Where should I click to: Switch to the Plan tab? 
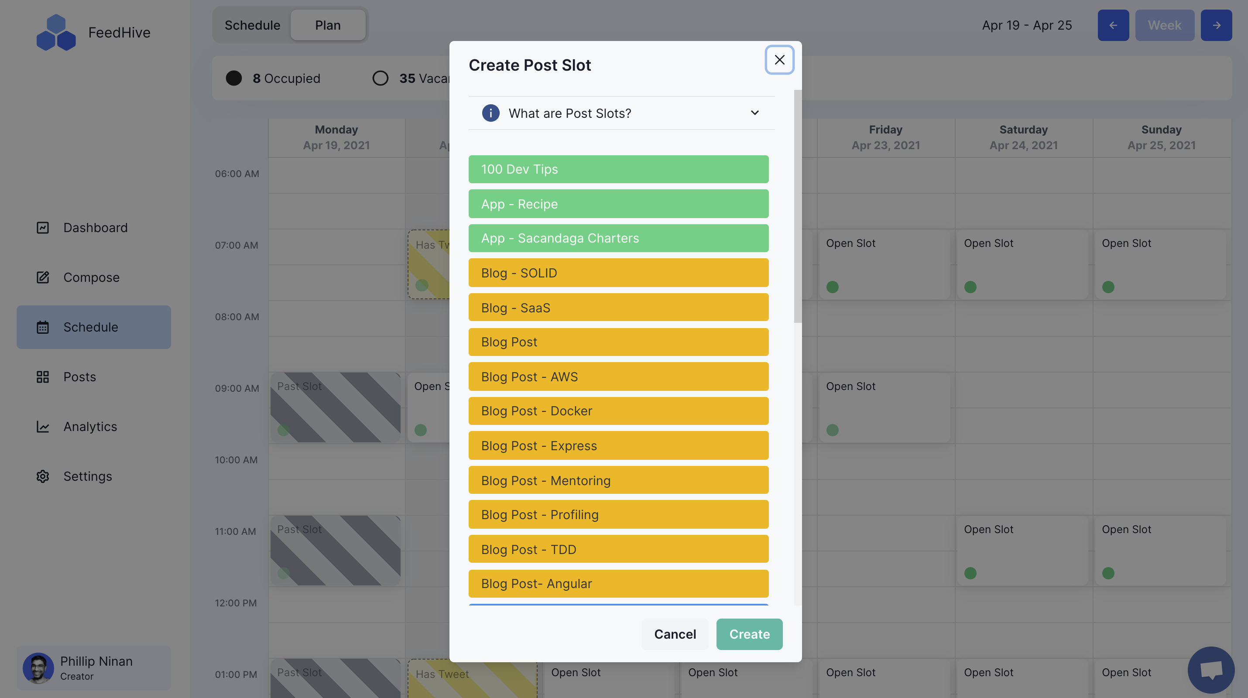(x=328, y=25)
